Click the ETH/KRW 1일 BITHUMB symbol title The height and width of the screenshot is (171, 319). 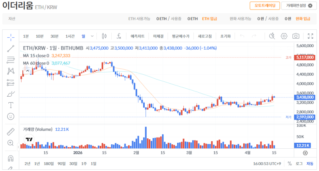53,48
